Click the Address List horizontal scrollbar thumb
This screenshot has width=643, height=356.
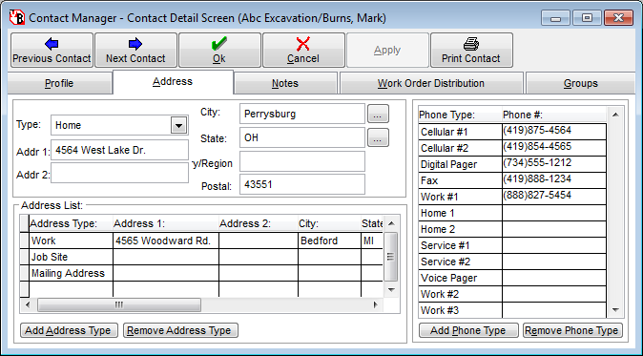coord(119,304)
